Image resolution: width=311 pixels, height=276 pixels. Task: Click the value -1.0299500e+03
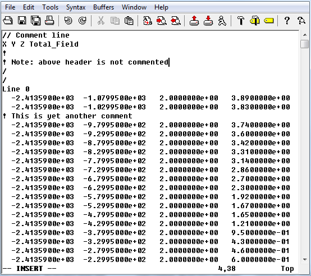[115, 107]
